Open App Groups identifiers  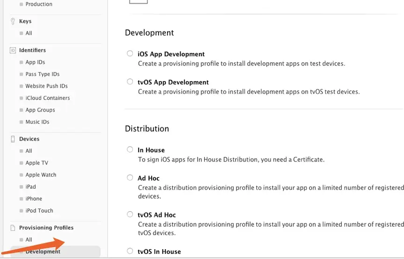(x=40, y=110)
